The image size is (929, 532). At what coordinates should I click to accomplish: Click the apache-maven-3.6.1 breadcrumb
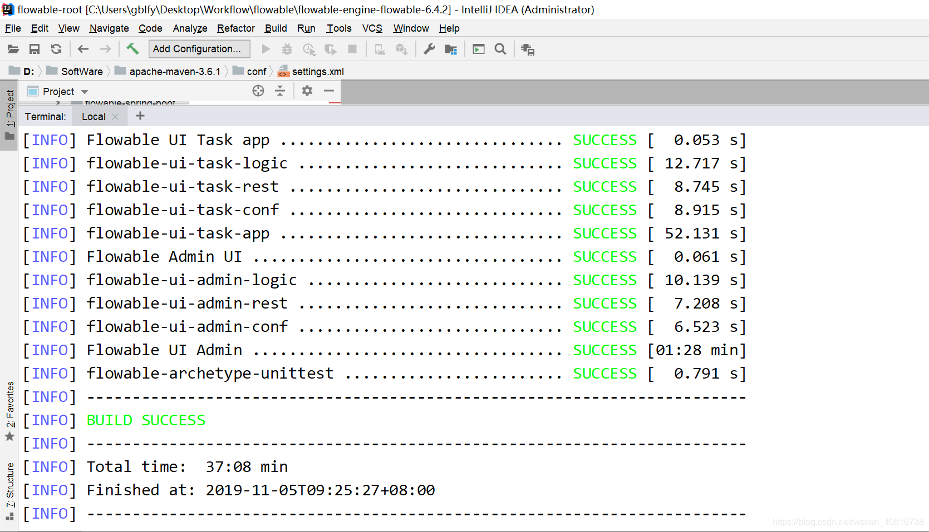coord(168,71)
